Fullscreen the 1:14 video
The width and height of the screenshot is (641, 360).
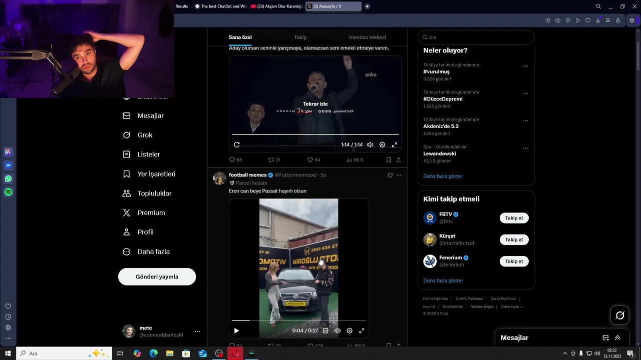pos(394,144)
